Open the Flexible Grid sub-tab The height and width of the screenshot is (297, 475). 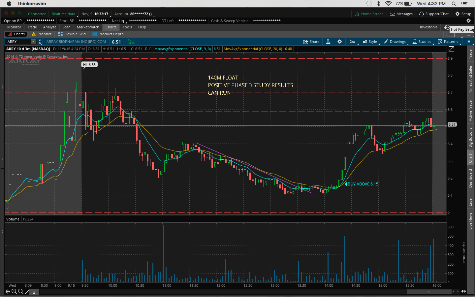(x=72, y=34)
